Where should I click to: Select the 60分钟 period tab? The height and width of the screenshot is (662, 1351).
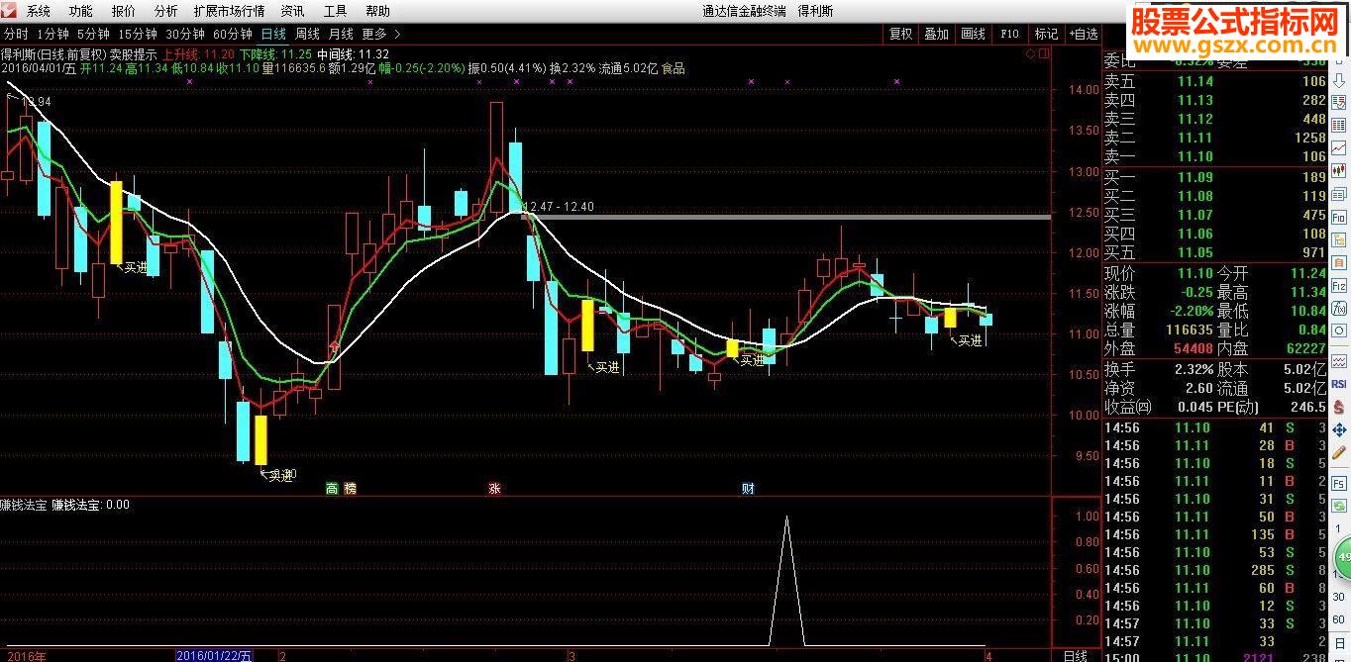point(233,34)
